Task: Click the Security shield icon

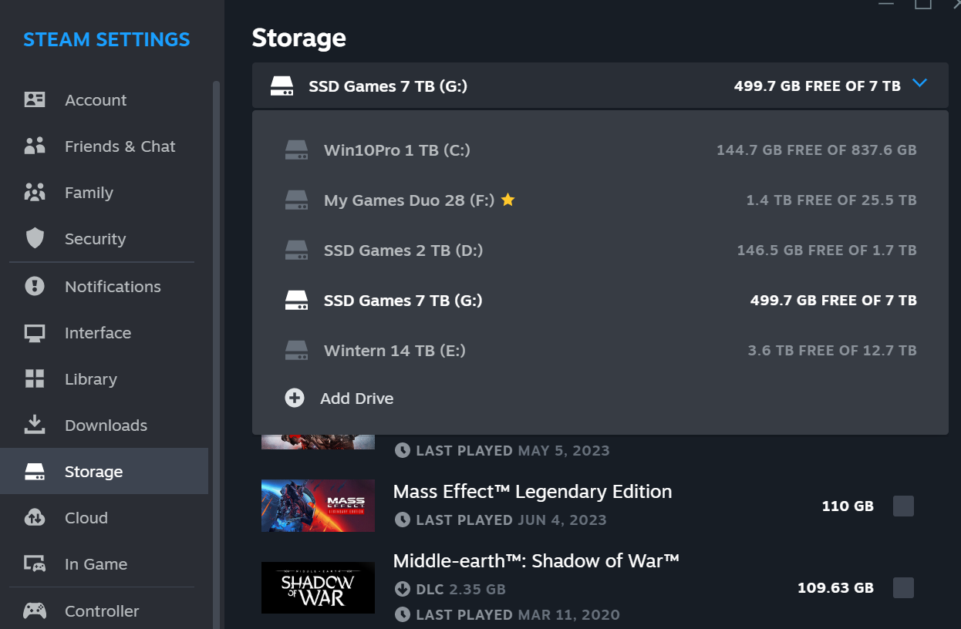Action: coord(35,239)
